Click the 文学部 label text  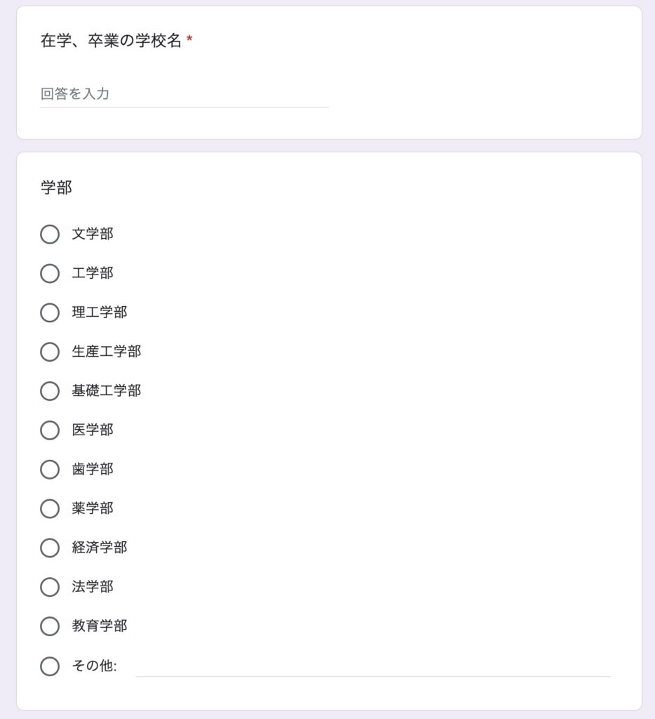93,234
